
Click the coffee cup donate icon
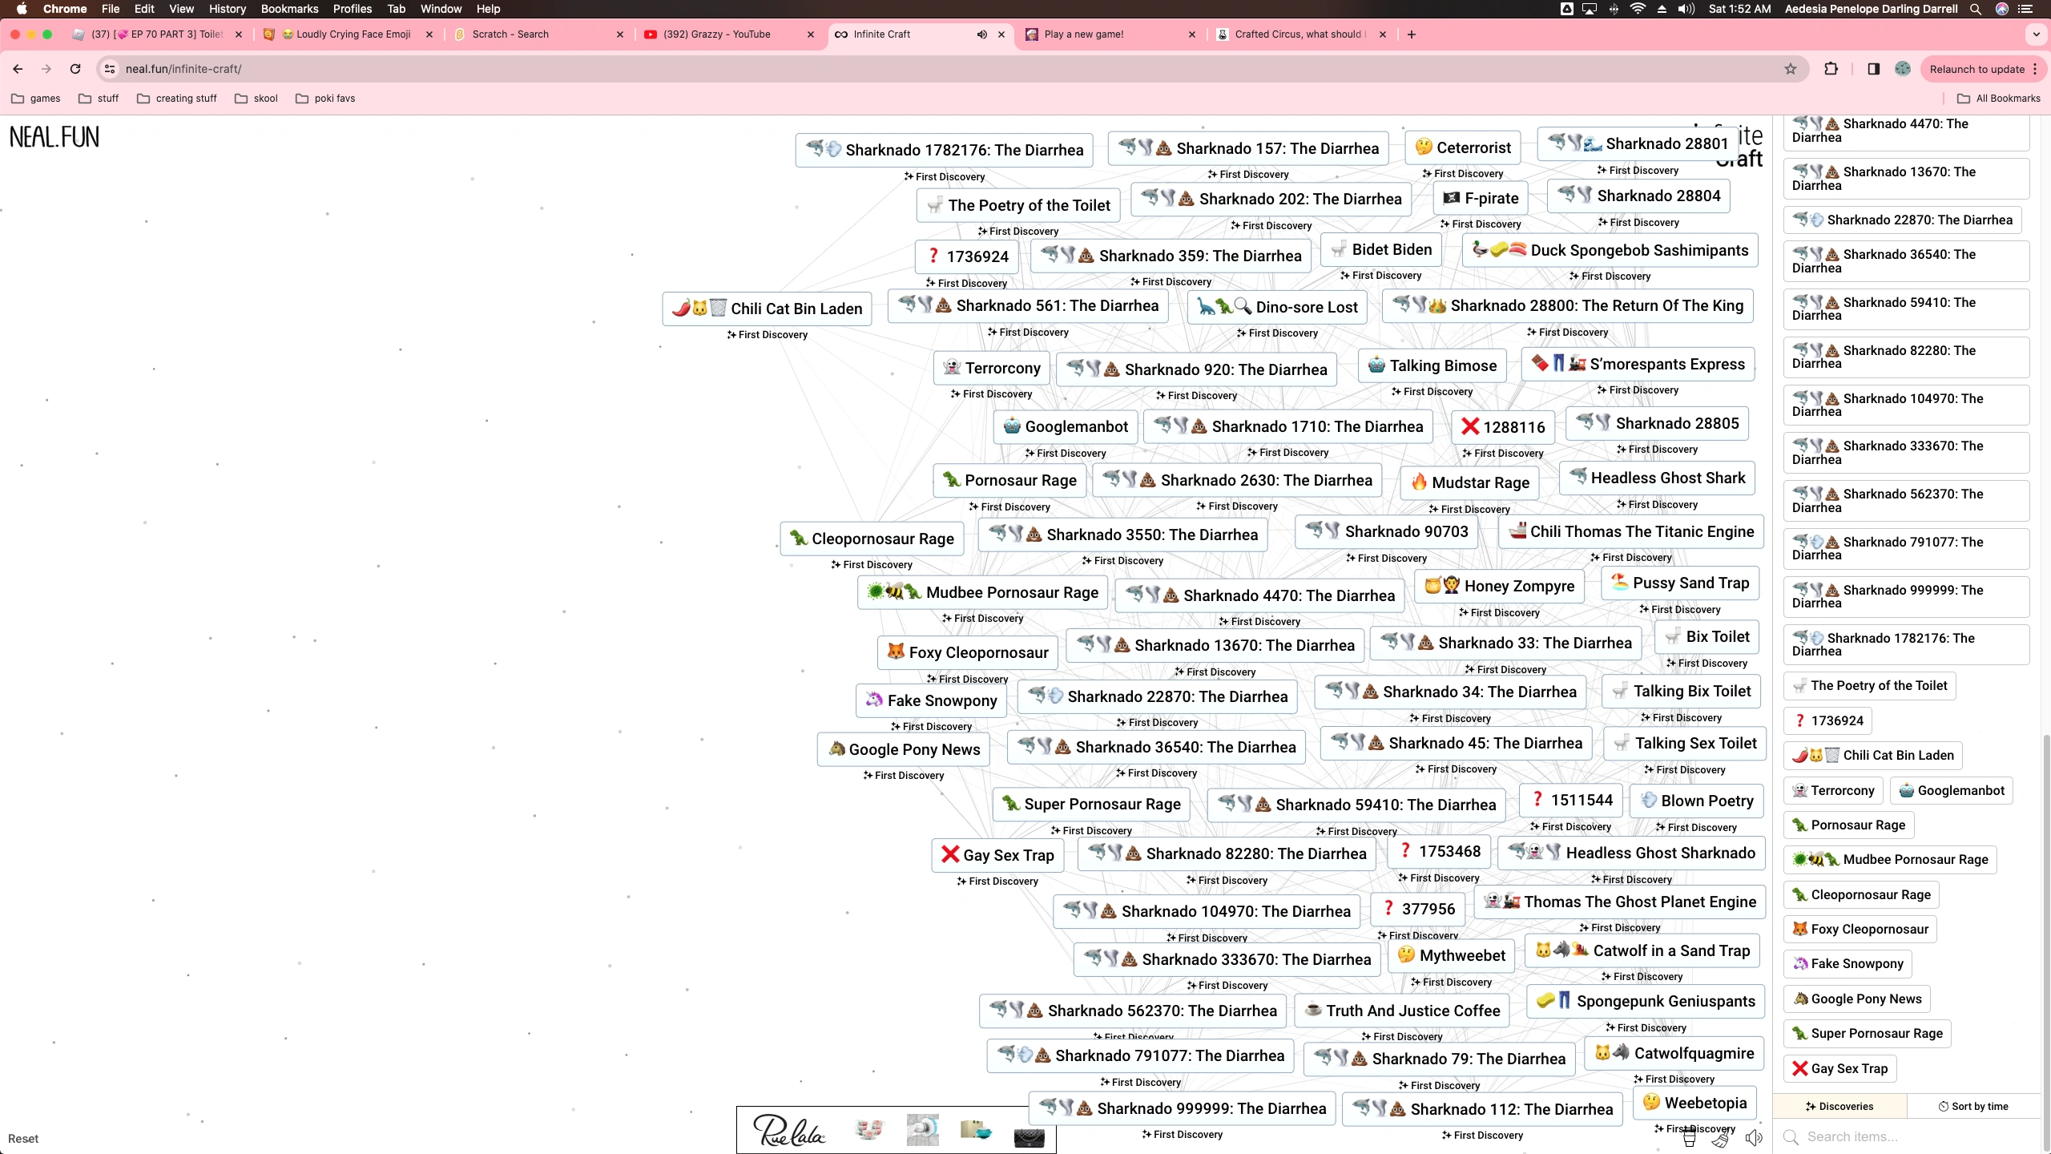click(x=1689, y=1138)
